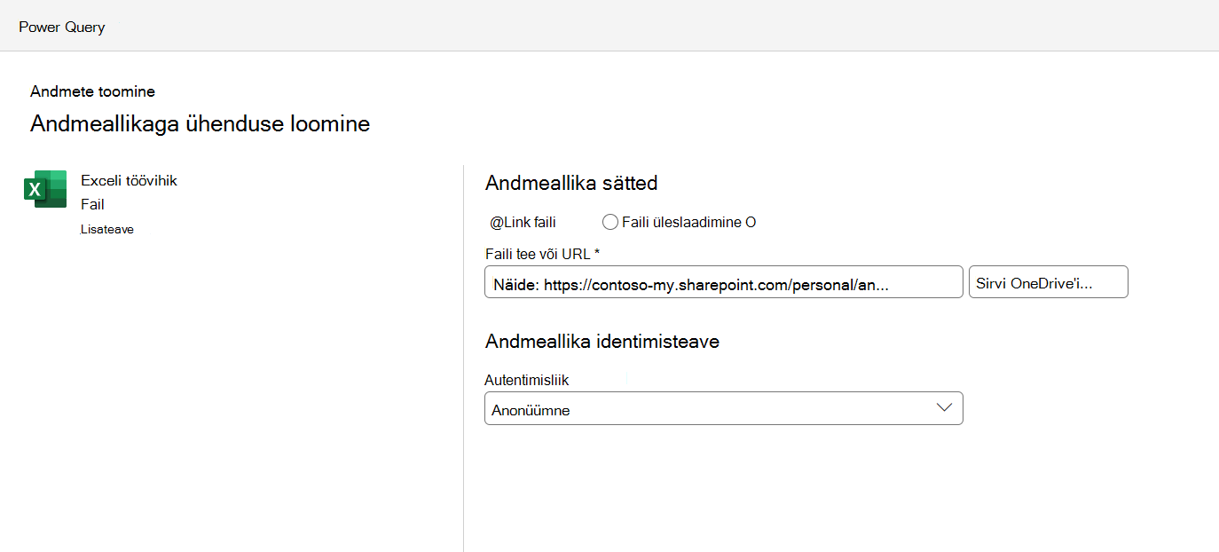Screen dimensions: 1219x552
Task: Choose the Faili üleslaadimine radio button
Action: coord(610,222)
